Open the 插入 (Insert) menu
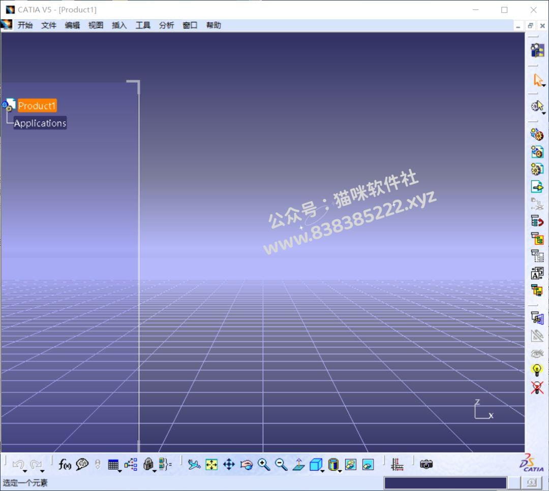This screenshot has width=549, height=491. 119,25
